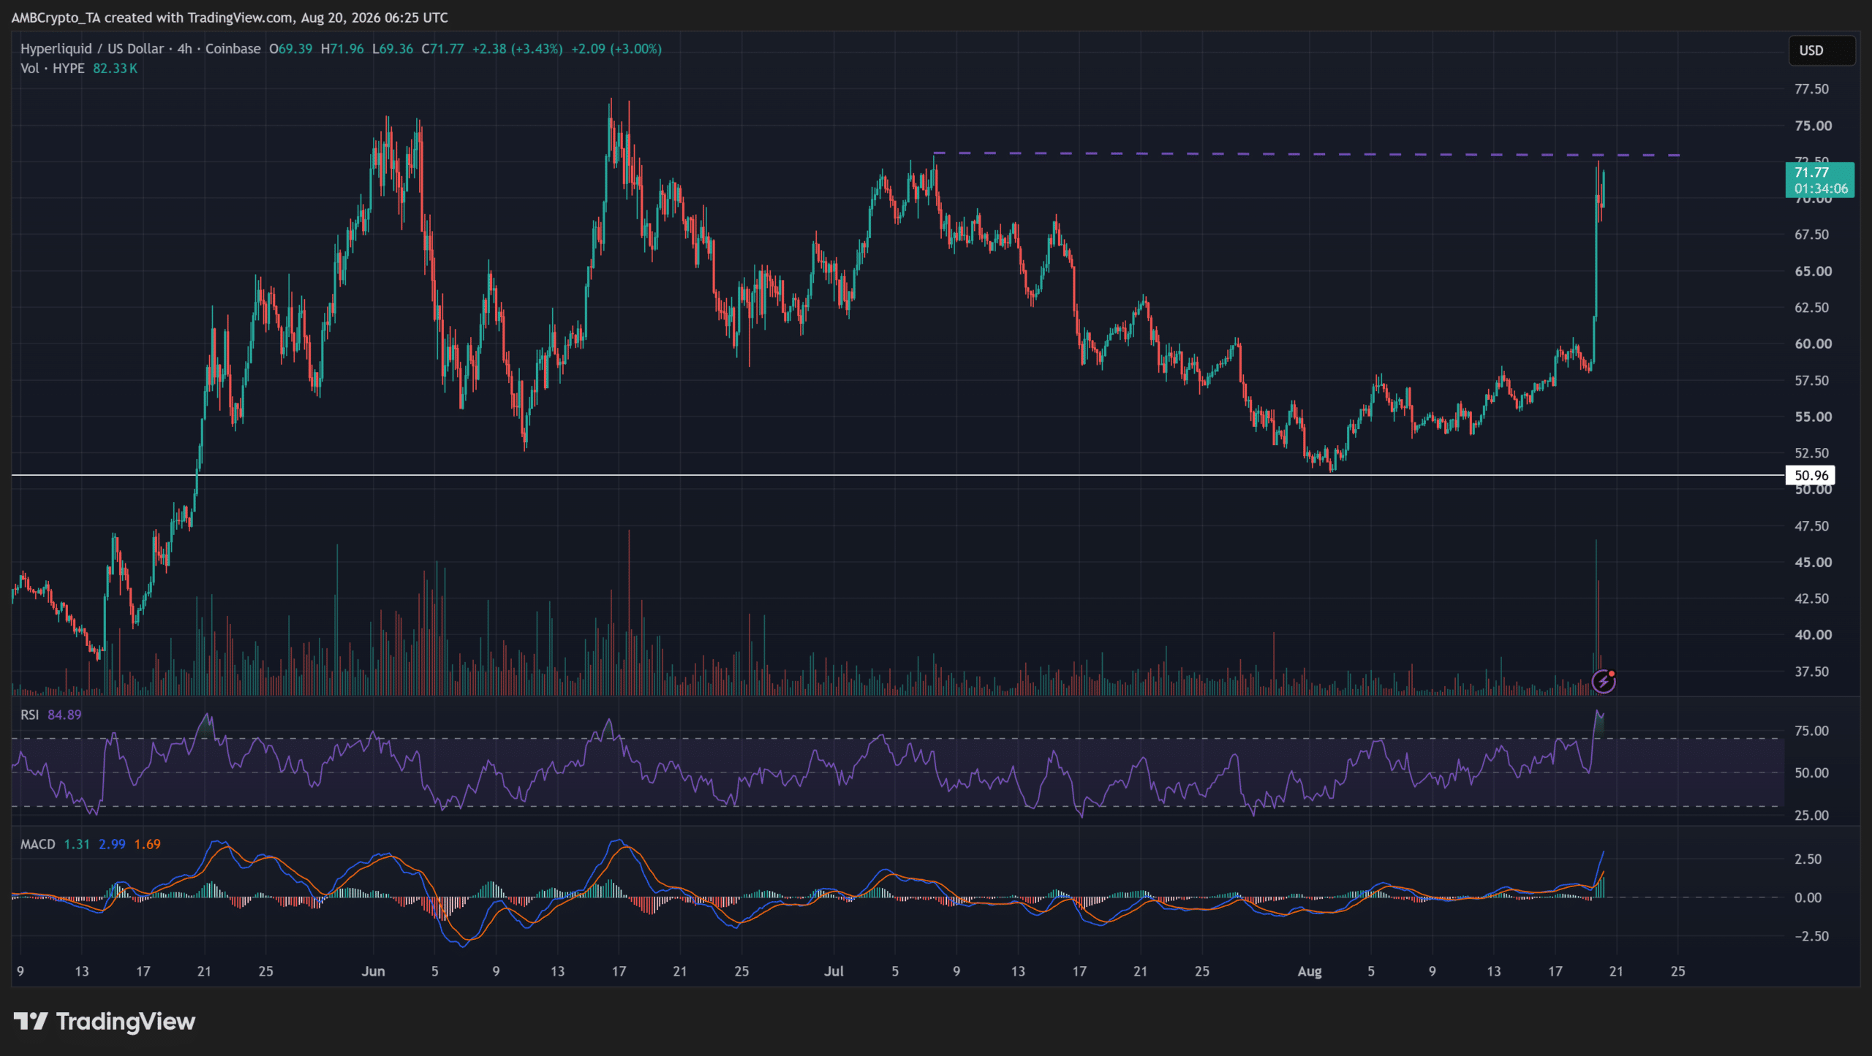Select the open value O69.39
This screenshot has height=1056, width=1872.
click(290, 49)
